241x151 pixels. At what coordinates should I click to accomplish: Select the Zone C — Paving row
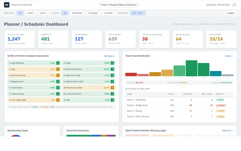[179, 111]
